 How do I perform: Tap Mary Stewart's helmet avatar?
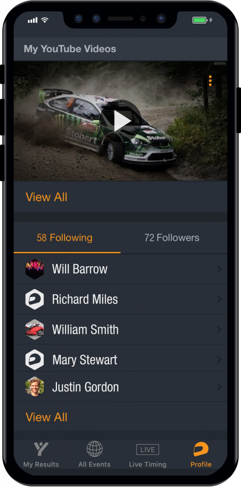click(x=34, y=360)
